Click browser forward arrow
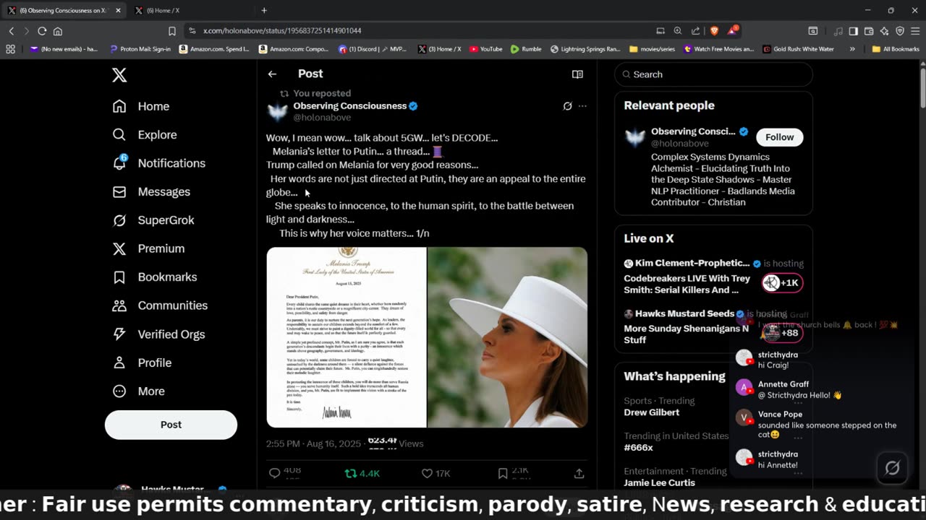Image resolution: width=926 pixels, height=520 pixels. coord(26,31)
